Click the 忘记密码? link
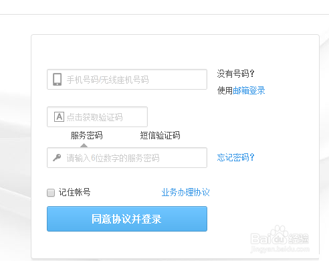 (235, 157)
